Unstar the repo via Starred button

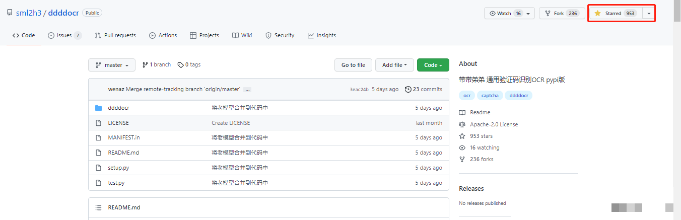pos(616,14)
